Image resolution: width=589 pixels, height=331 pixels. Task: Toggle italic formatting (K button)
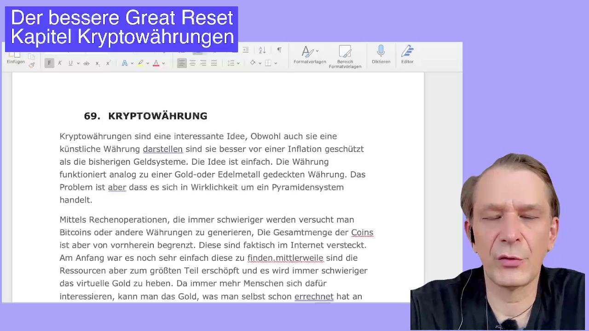[x=60, y=63]
